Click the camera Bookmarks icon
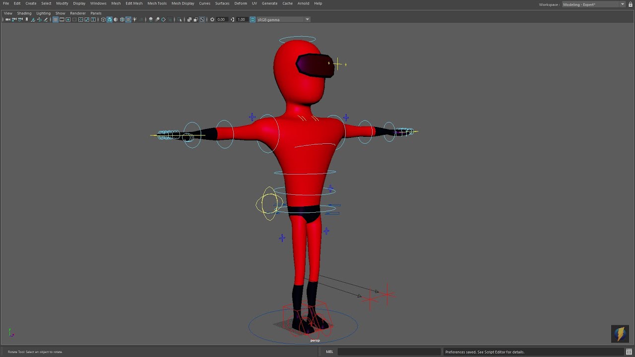 [x=27, y=19]
